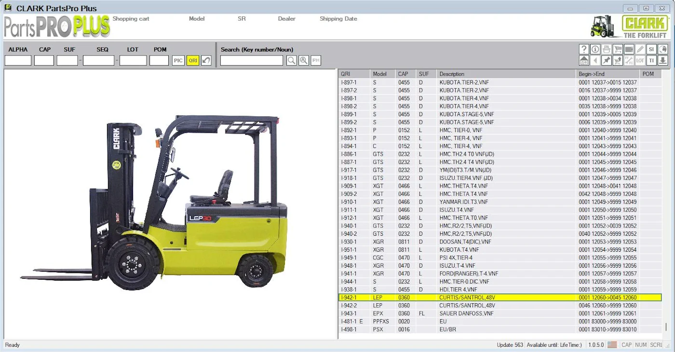Screen dimensions: 675x352
Task: Click the magnifier search icon
Action: tap(291, 60)
